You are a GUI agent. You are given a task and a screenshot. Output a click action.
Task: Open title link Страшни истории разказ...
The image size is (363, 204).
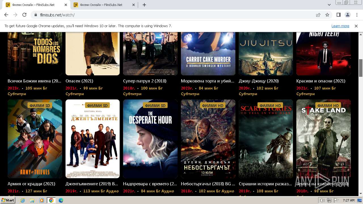coord(265,184)
